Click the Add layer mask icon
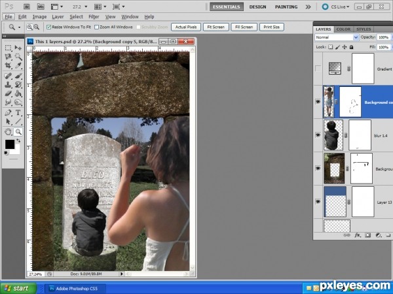 point(367,235)
